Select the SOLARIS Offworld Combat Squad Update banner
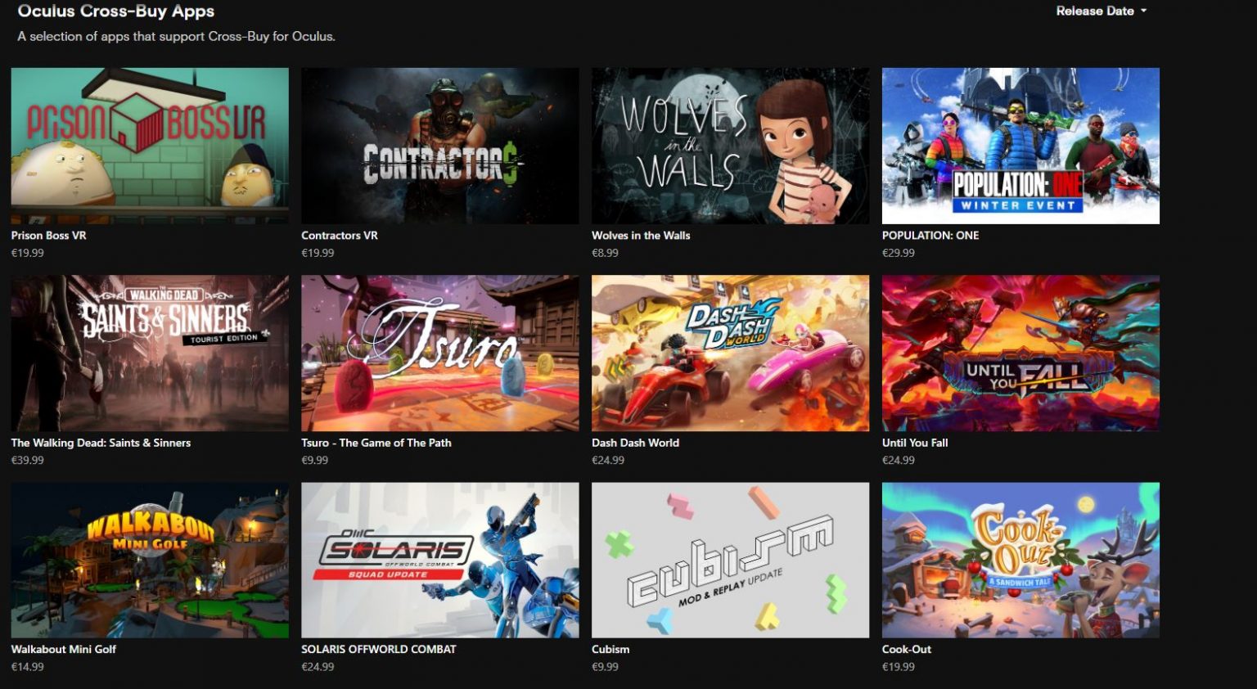 pos(439,561)
